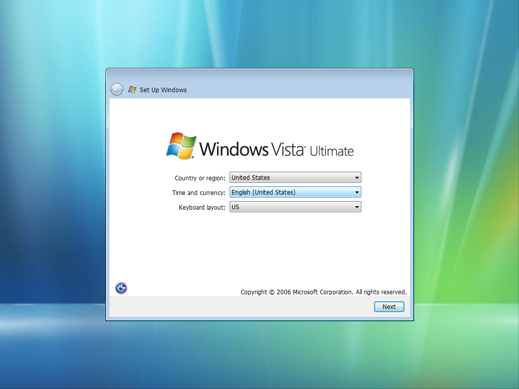519x389 pixels.
Task: Click the Windows flag icon beside Set Up Windows
Action: tap(132, 90)
